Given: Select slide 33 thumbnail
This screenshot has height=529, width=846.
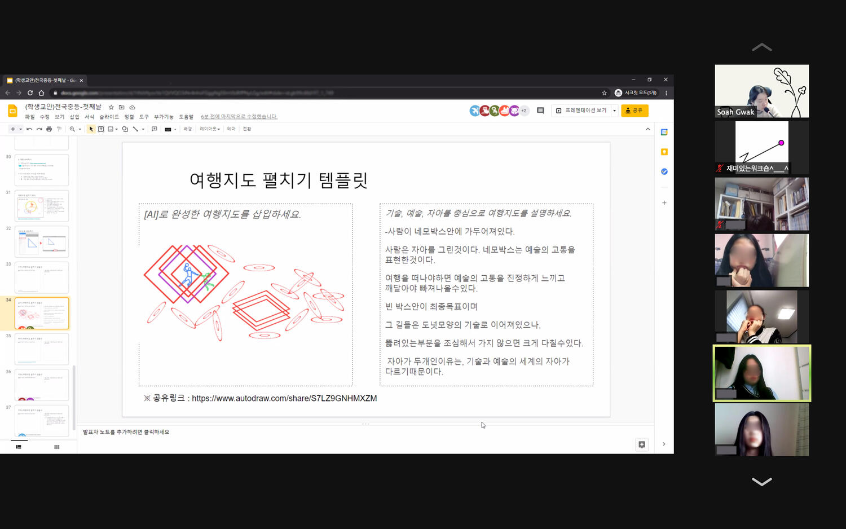Looking at the screenshot, I should [x=42, y=277].
